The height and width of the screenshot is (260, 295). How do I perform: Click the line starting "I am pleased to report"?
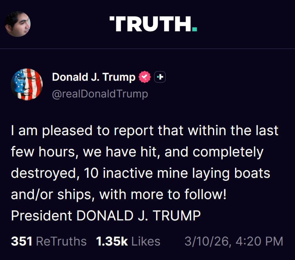point(145,131)
